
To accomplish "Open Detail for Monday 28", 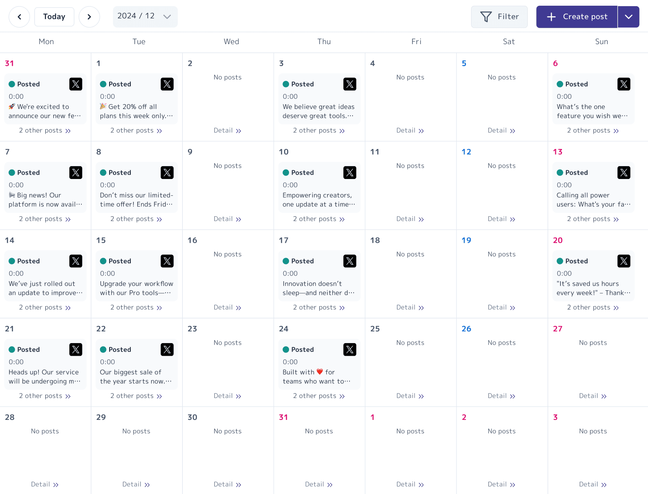I will click(45, 484).
